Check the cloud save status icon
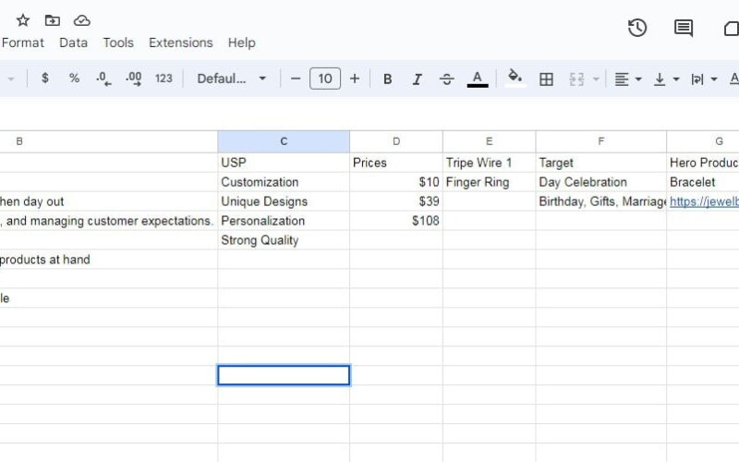 click(x=82, y=20)
